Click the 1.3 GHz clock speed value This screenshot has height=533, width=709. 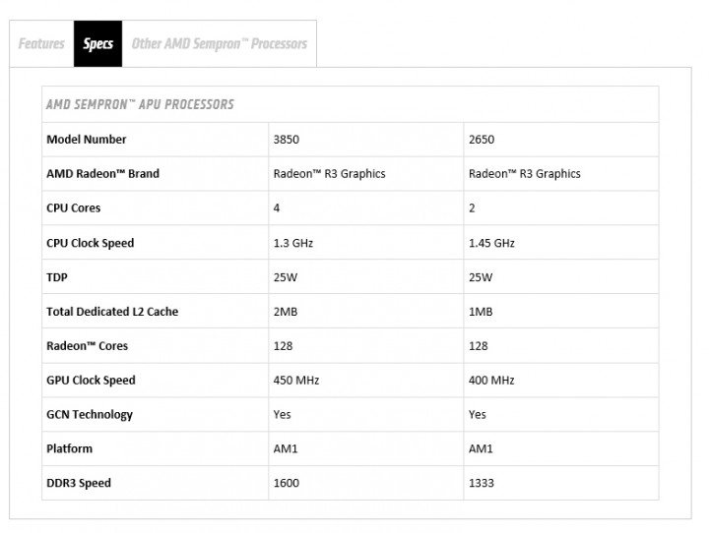tap(292, 243)
